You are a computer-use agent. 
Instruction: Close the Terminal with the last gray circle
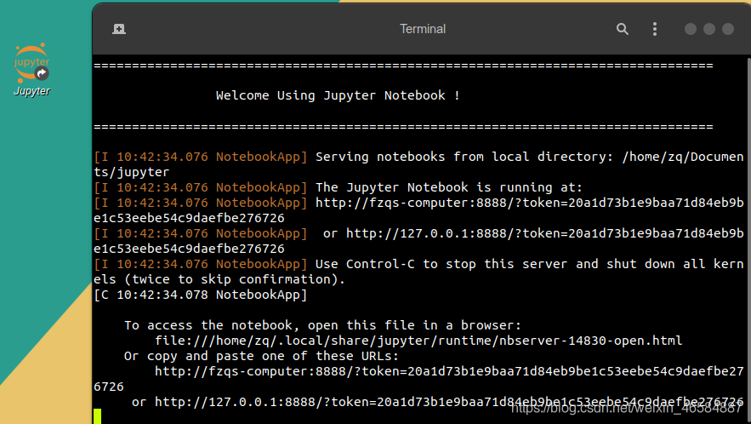pyautogui.click(x=727, y=29)
